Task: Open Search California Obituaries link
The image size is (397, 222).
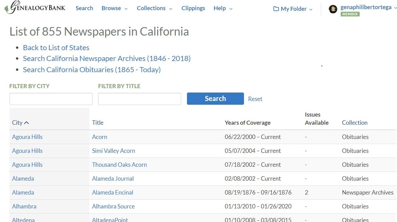Action: [92, 69]
